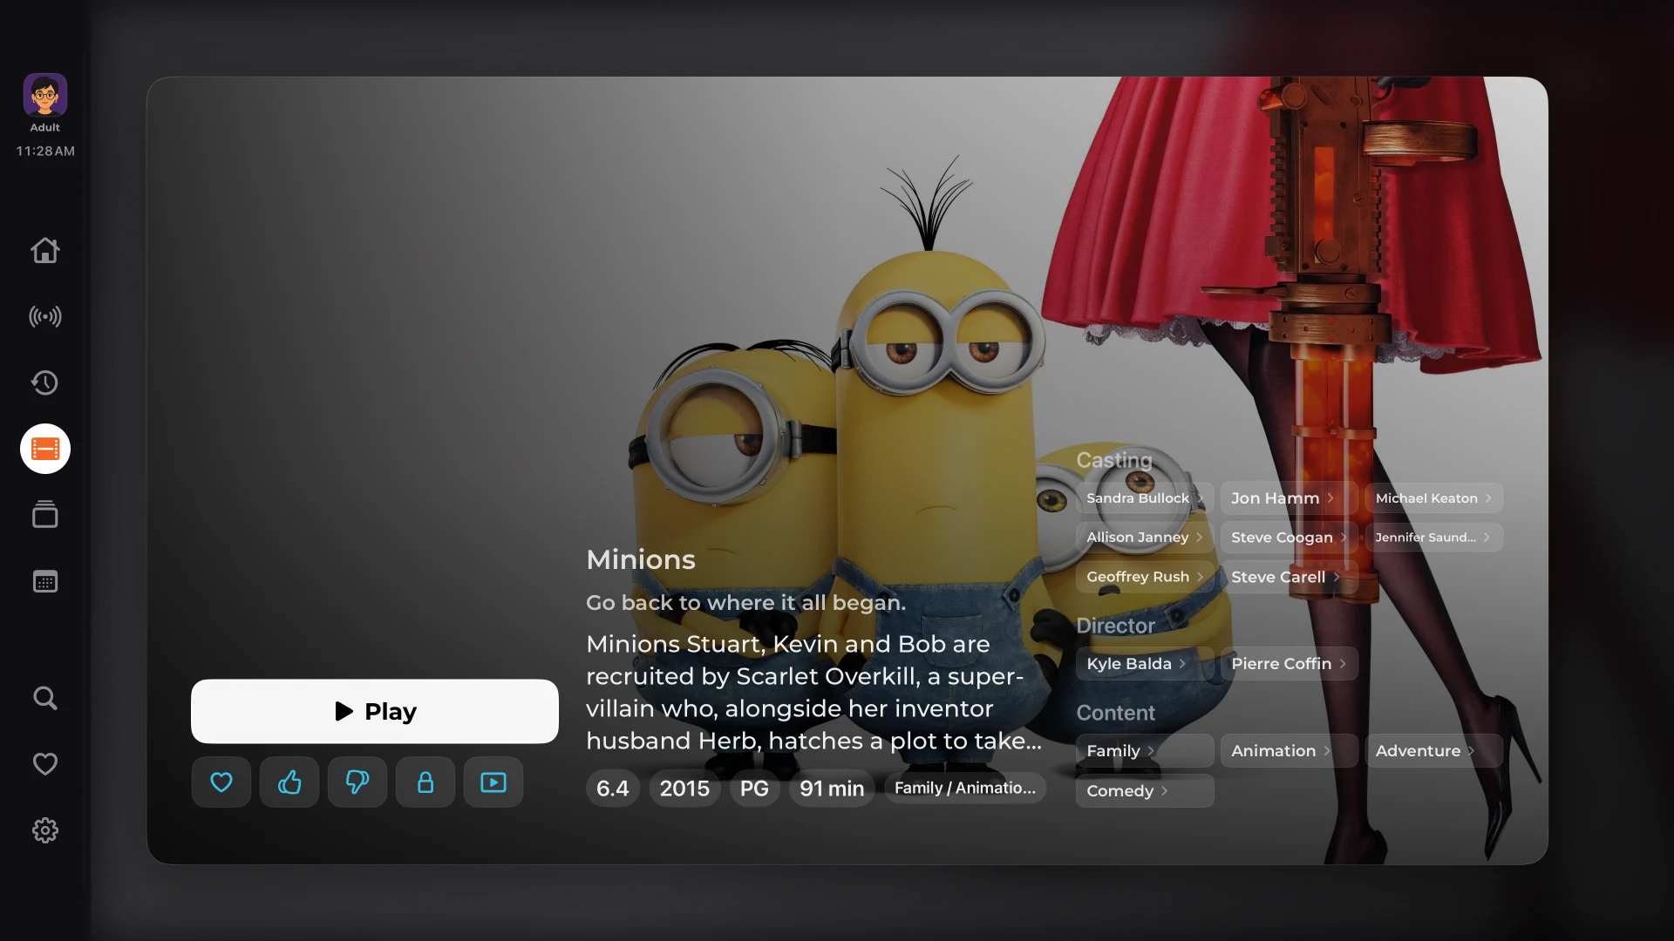Screen dimensions: 1674x941
Task: Browse the Animation genre
Action: [1290, 751]
